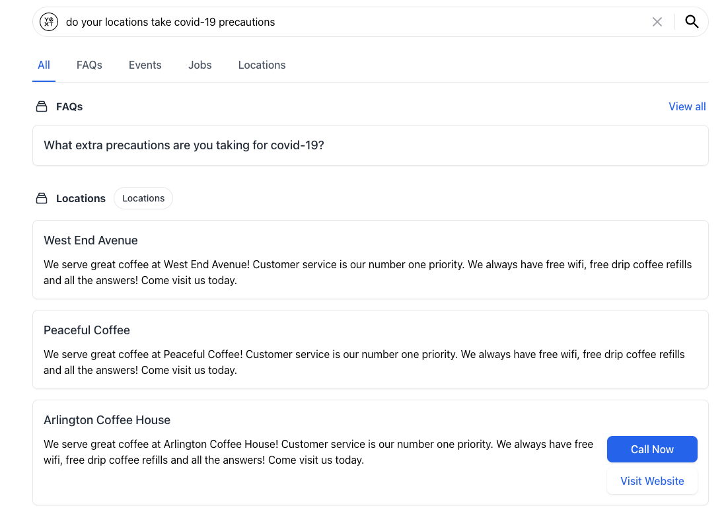Image resolution: width=726 pixels, height=508 pixels.
Task: Click the Visit Website button
Action: [x=652, y=481]
